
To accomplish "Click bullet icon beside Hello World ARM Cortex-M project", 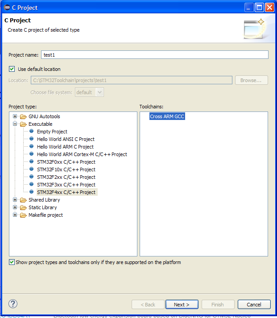I will (x=31, y=154).
